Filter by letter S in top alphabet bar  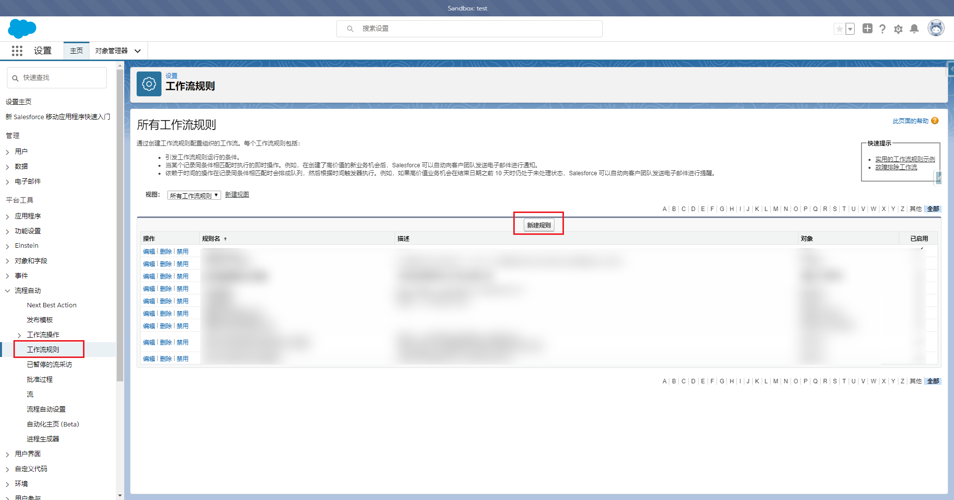(x=835, y=209)
